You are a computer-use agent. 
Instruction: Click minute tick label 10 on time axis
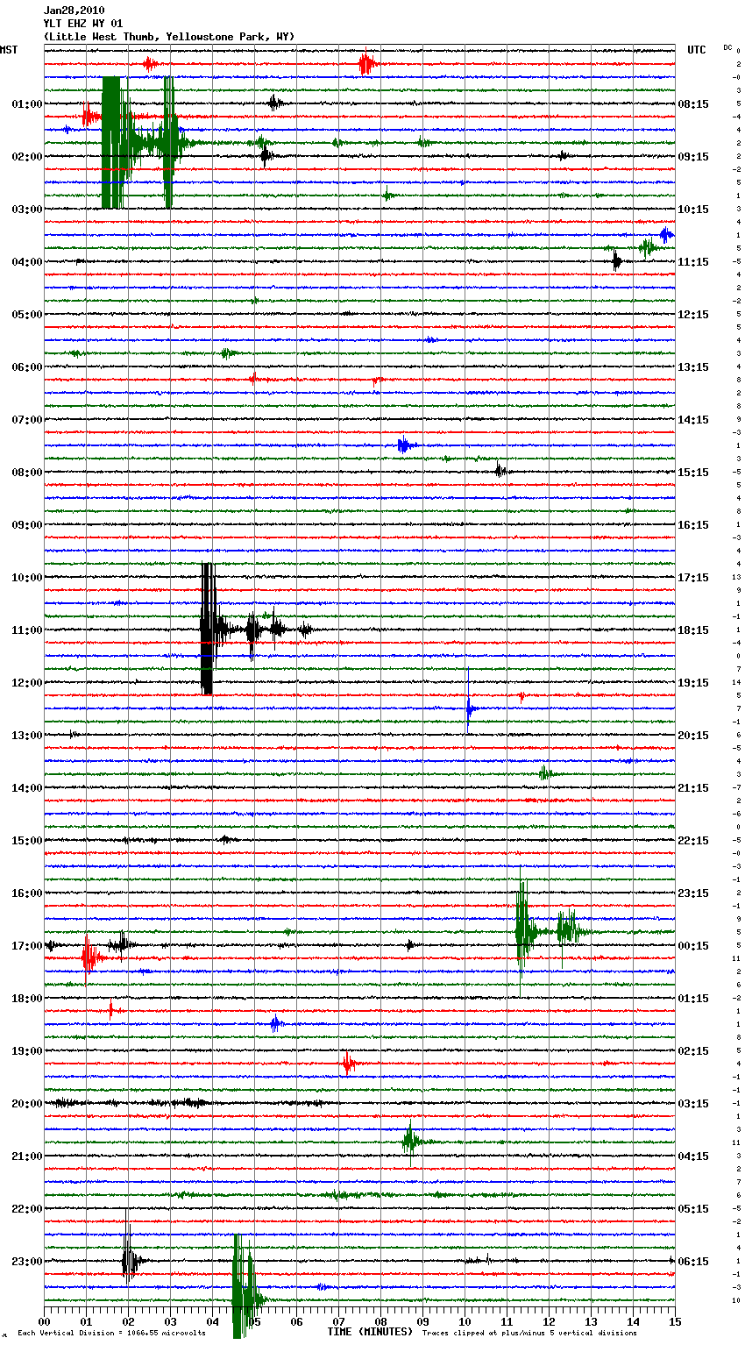[465, 1320]
